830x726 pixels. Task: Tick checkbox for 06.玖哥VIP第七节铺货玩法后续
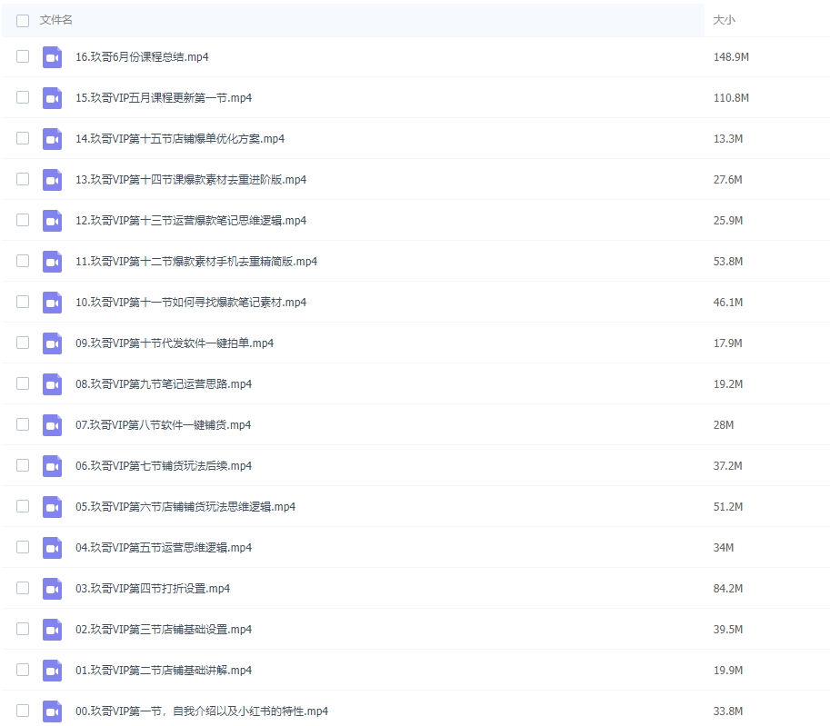click(x=23, y=465)
